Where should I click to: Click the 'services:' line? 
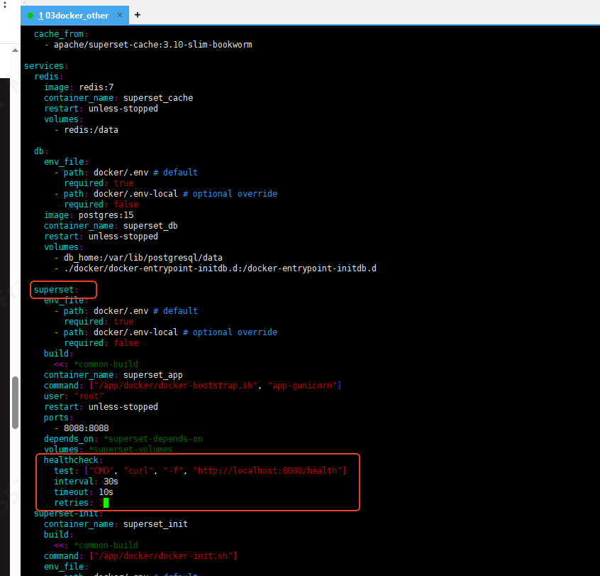(46, 66)
